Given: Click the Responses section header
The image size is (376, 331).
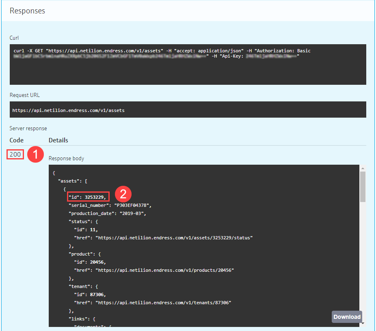Looking at the screenshot, I should 27,11.
